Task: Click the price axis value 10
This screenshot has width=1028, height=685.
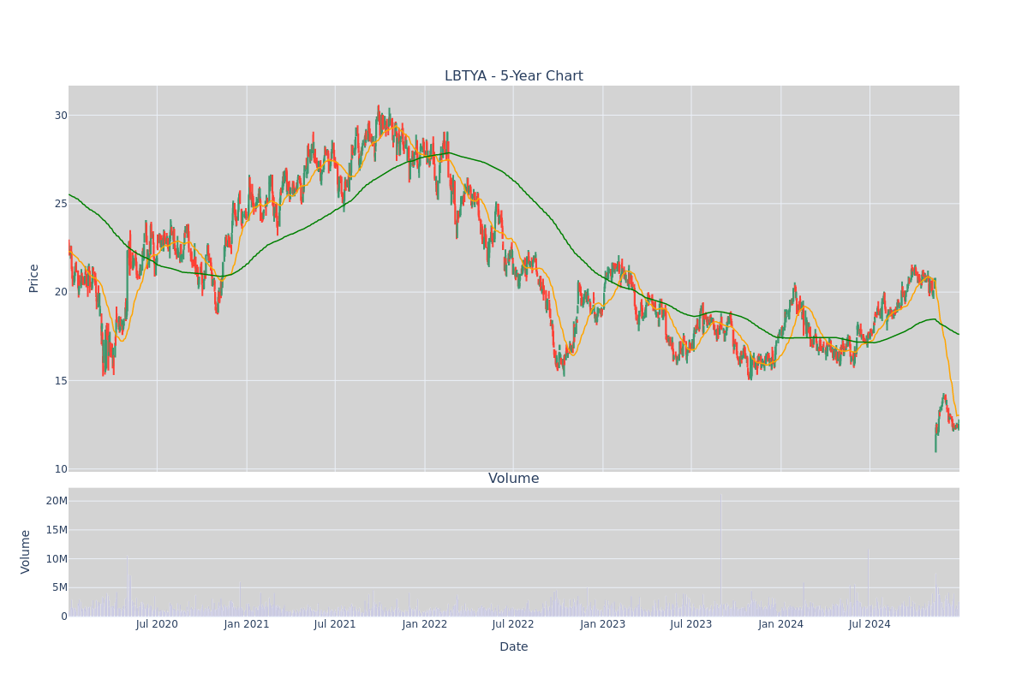Action: point(61,469)
